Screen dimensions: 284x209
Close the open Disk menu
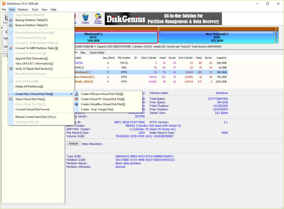click(12, 10)
